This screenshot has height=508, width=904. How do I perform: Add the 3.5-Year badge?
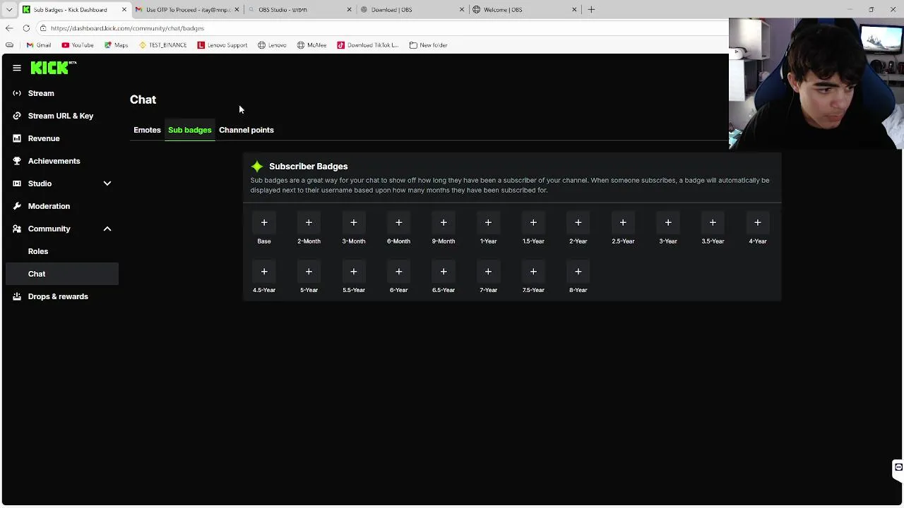pos(713,223)
